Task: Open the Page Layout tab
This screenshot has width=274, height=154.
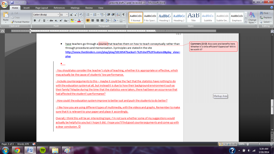Action: coord(42,8)
